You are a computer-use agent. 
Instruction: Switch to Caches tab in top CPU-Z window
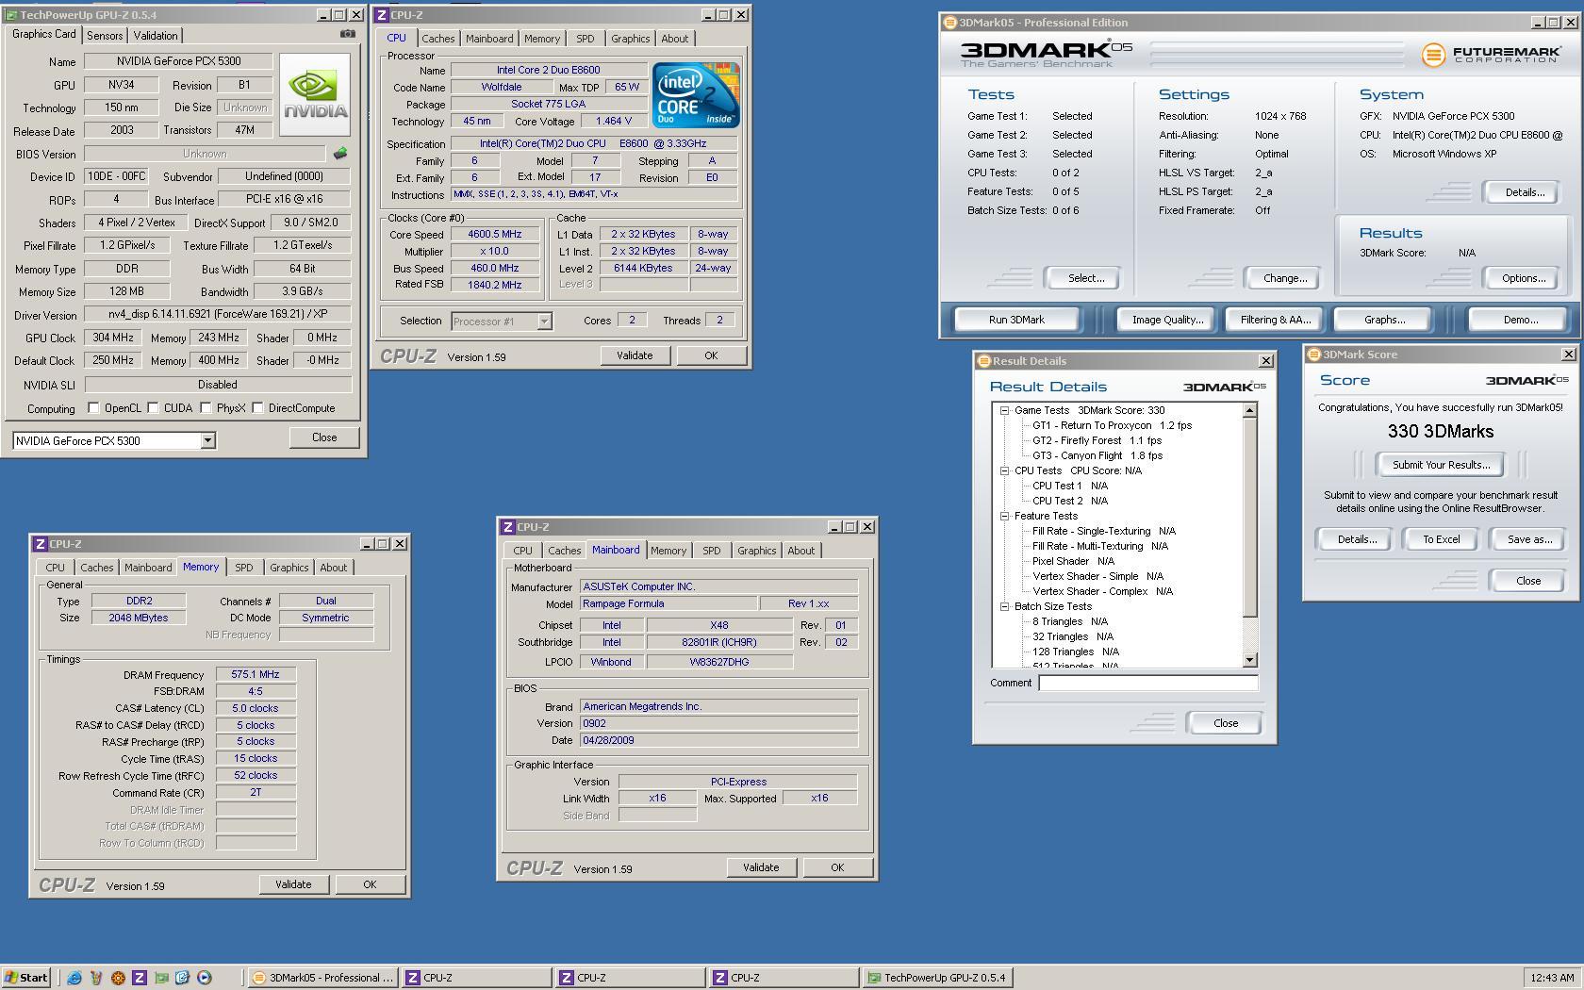point(437,39)
